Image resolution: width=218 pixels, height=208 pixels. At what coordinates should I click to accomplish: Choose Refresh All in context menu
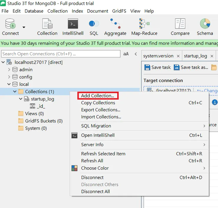click(139, 161)
